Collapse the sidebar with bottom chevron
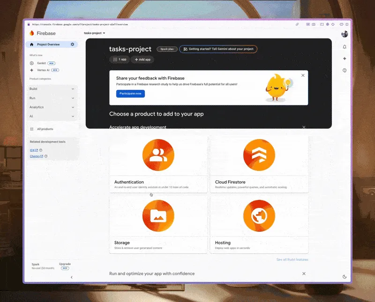The image size is (375, 302). pyautogui.click(x=71, y=277)
